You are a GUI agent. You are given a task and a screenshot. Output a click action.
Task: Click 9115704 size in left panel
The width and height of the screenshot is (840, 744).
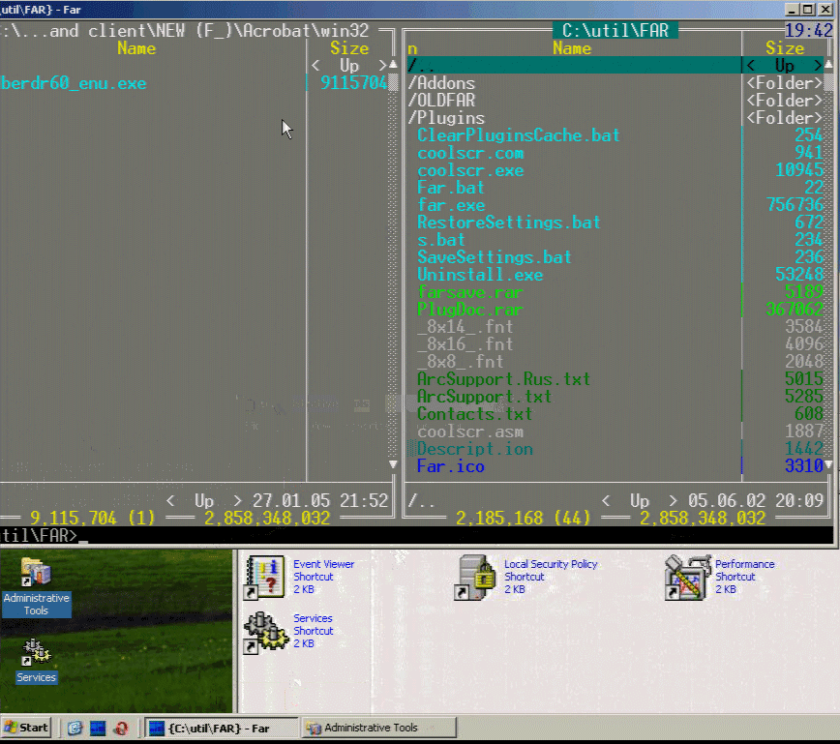(x=353, y=83)
